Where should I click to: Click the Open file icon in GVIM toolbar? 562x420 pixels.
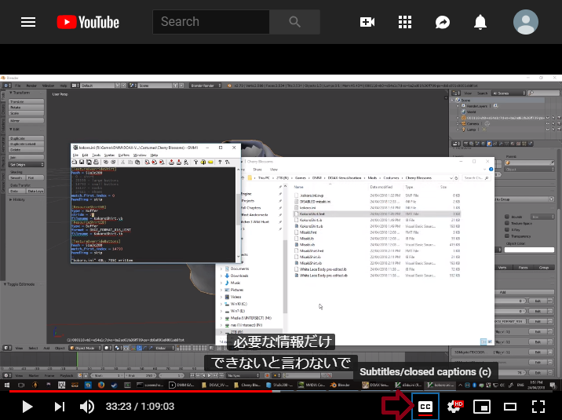pos(75,163)
